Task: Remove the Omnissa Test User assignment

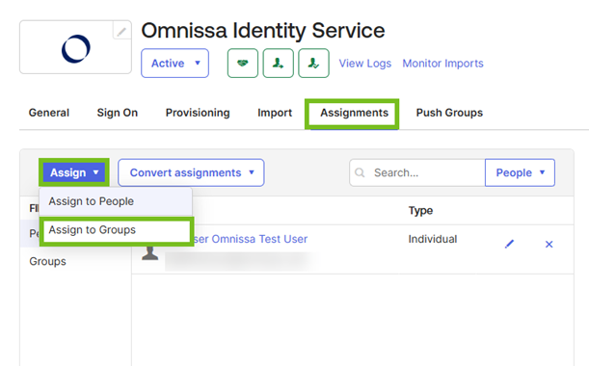Action: [x=549, y=245]
